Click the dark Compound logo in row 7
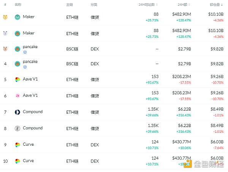 click(17, 112)
